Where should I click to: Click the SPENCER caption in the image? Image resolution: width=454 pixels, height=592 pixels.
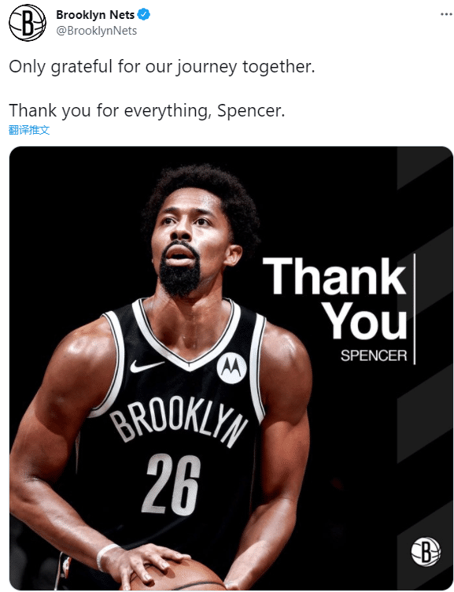[374, 356]
